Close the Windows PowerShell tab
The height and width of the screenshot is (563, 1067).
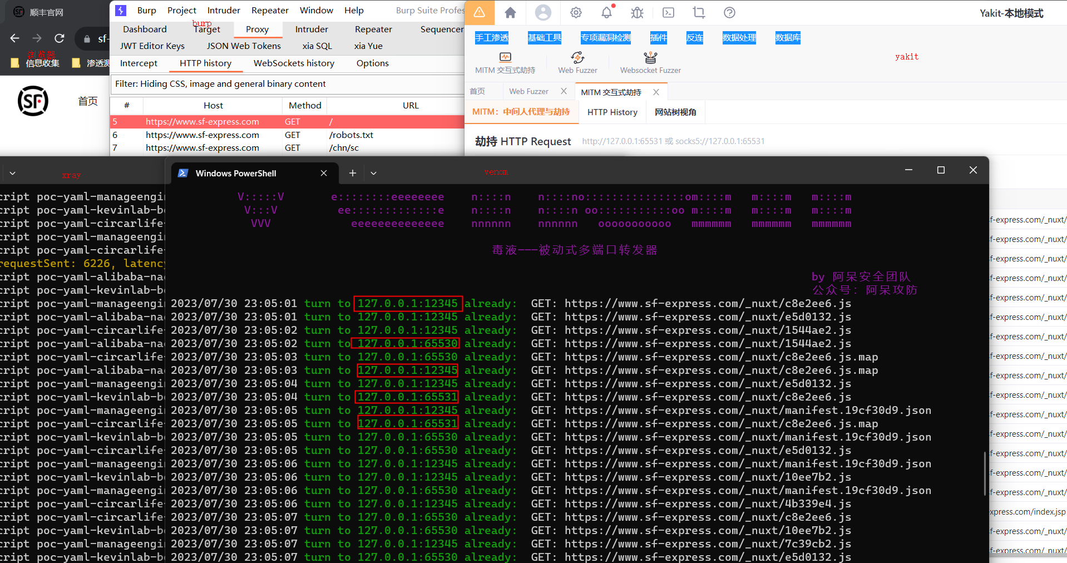(x=324, y=173)
